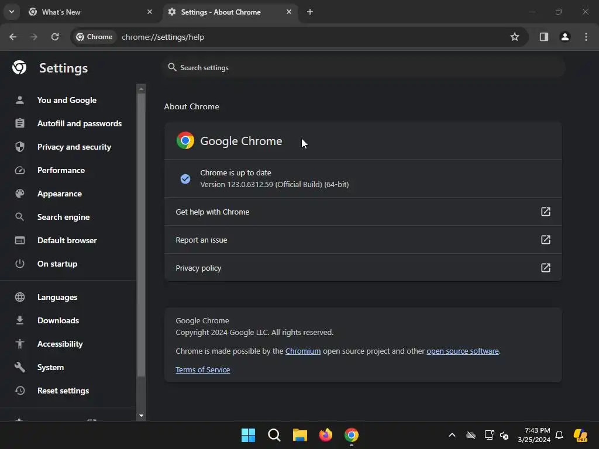The width and height of the screenshot is (599, 449).
Task: Go to On startup section
Action: (x=57, y=264)
